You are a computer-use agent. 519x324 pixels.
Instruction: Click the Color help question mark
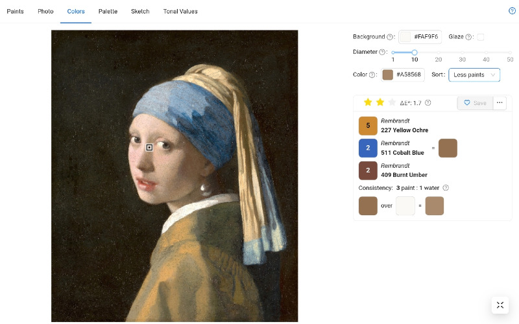372,75
